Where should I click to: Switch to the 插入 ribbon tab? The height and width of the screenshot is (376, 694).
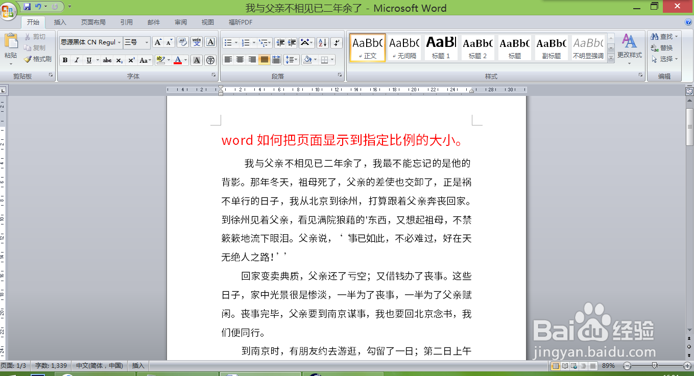pos(60,22)
